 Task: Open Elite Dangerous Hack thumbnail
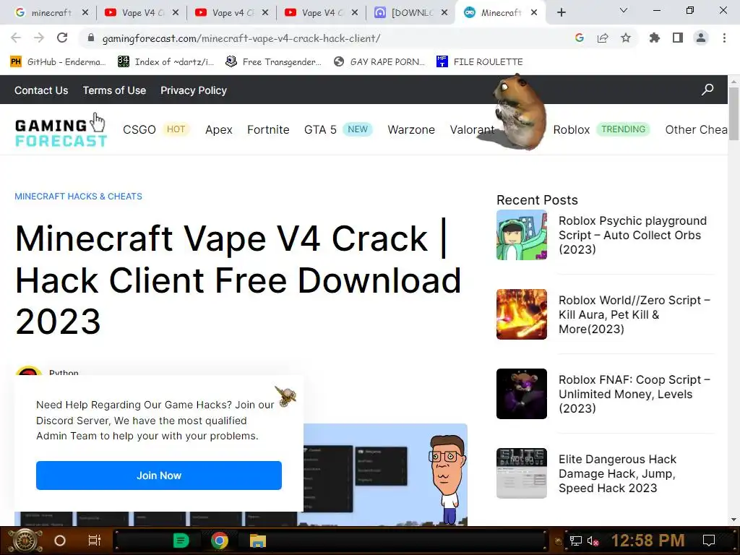pyautogui.click(x=522, y=473)
